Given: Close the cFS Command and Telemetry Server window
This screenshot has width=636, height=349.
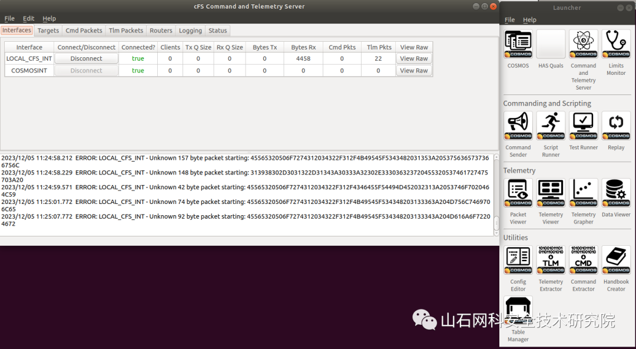Looking at the screenshot, I should 493,6.
